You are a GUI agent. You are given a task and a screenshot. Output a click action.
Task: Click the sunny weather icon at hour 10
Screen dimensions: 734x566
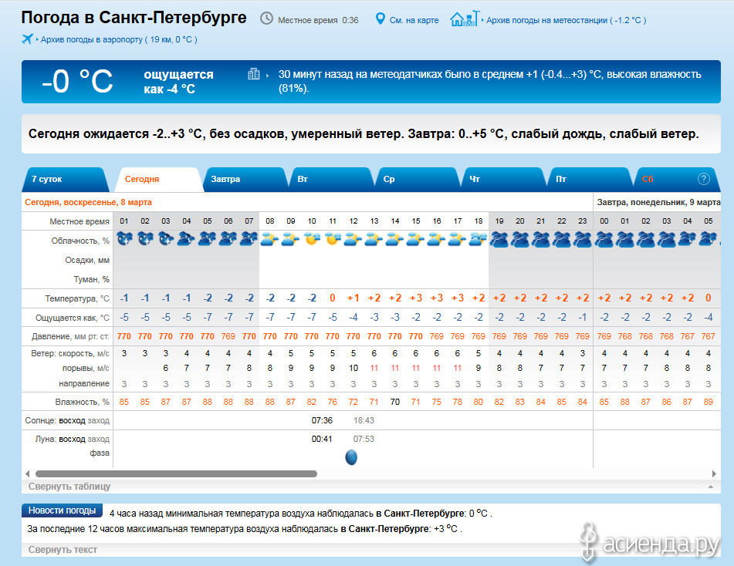click(312, 240)
